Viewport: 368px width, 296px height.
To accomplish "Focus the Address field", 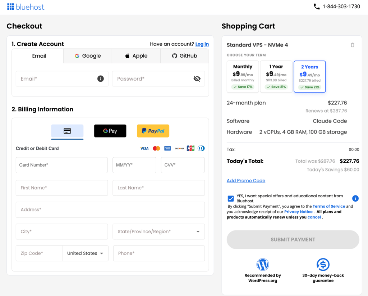I will (x=110, y=210).
